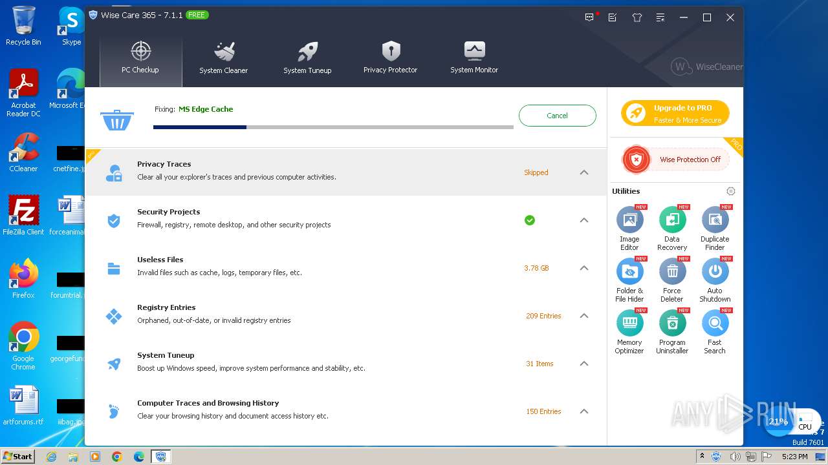
Task: Launch the Fast Search utility
Action: pyautogui.click(x=715, y=331)
